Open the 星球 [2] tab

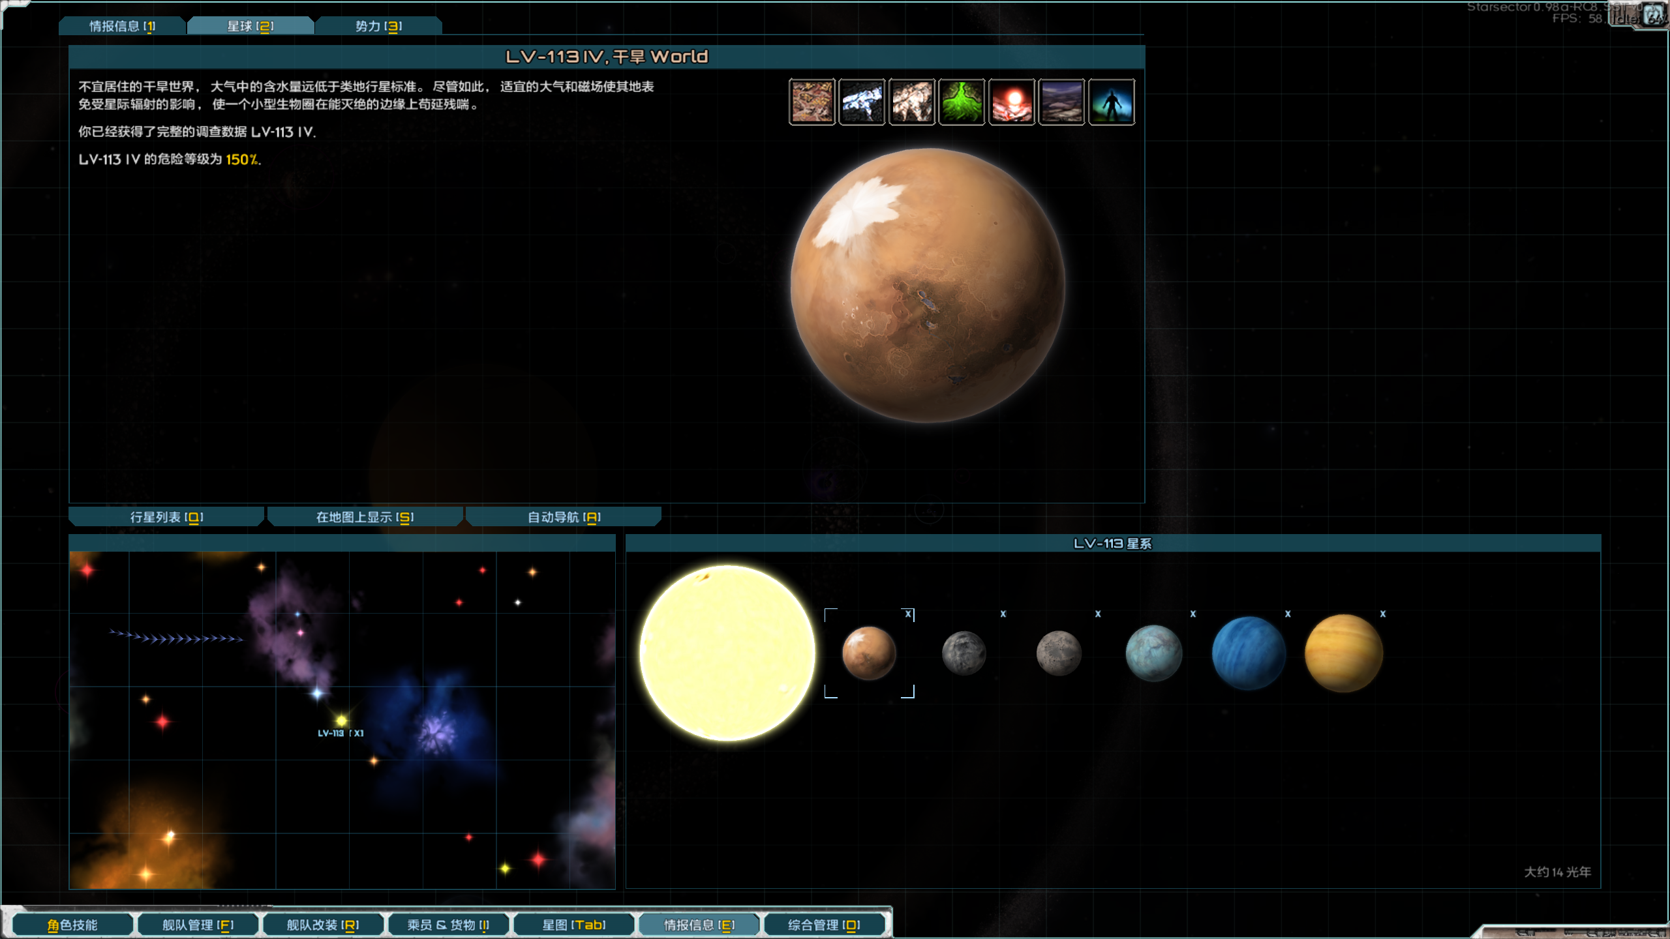[250, 26]
